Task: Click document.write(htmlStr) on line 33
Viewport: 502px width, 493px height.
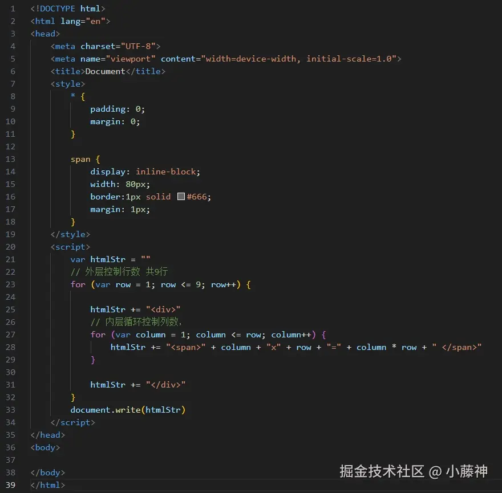Action: (x=128, y=410)
